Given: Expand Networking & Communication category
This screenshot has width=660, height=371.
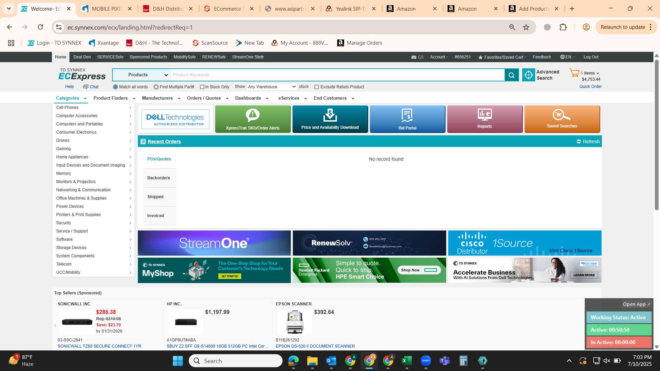Looking at the screenshot, I should [93, 190].
